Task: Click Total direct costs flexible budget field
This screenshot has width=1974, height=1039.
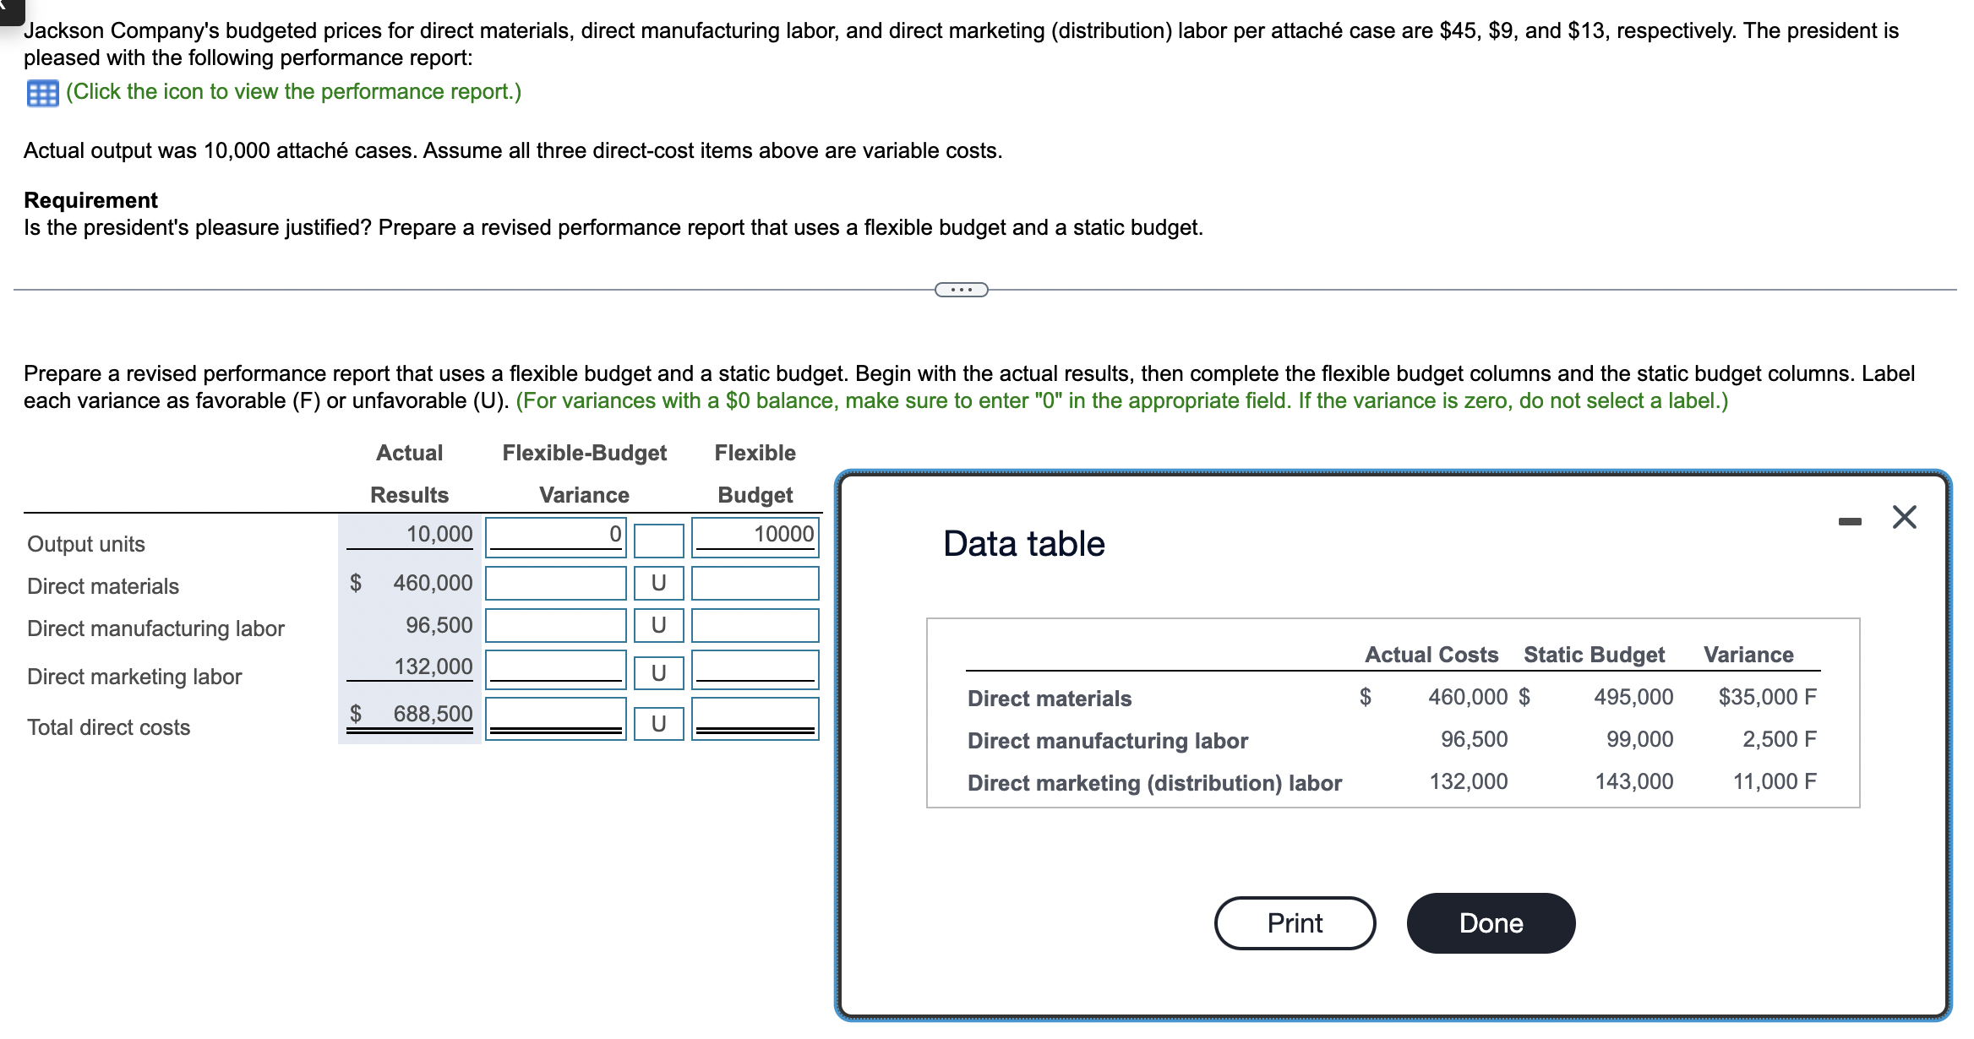Action: click(x=755, y=717)
